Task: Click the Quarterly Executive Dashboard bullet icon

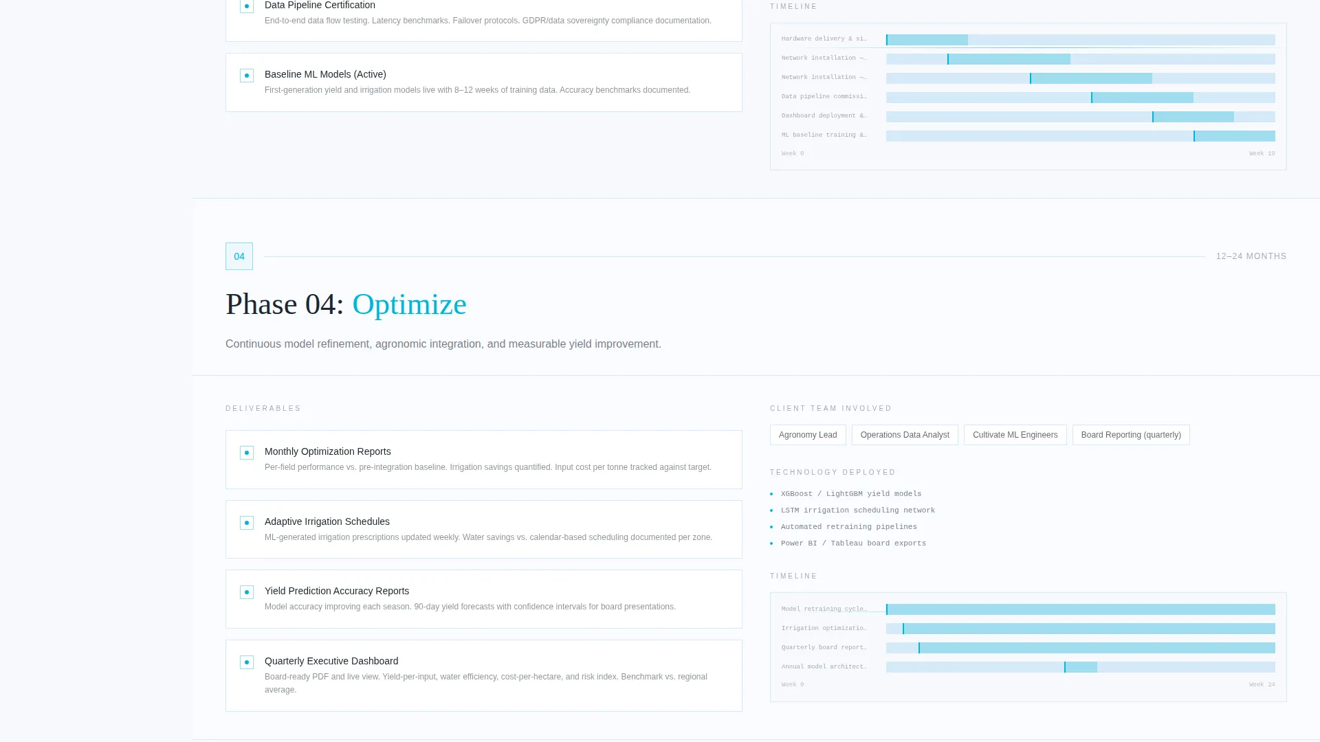Action: pyautogui.click(x=247, y=662)
